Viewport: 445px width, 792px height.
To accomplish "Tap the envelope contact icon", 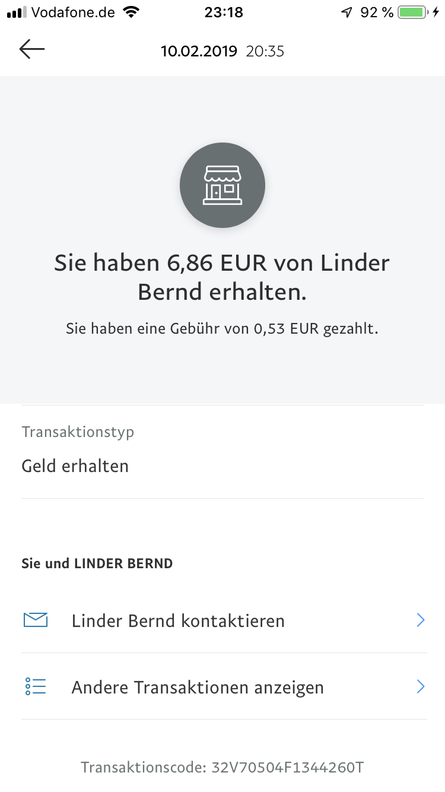I will [36, 620].
